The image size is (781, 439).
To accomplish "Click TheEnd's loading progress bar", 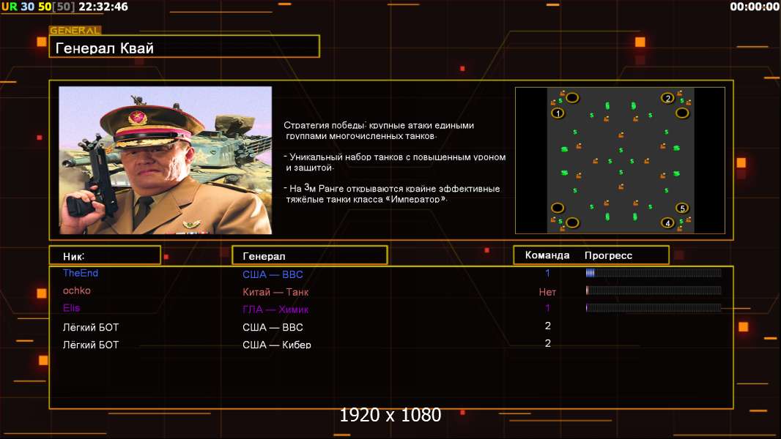I will click(x=654, y=272).
